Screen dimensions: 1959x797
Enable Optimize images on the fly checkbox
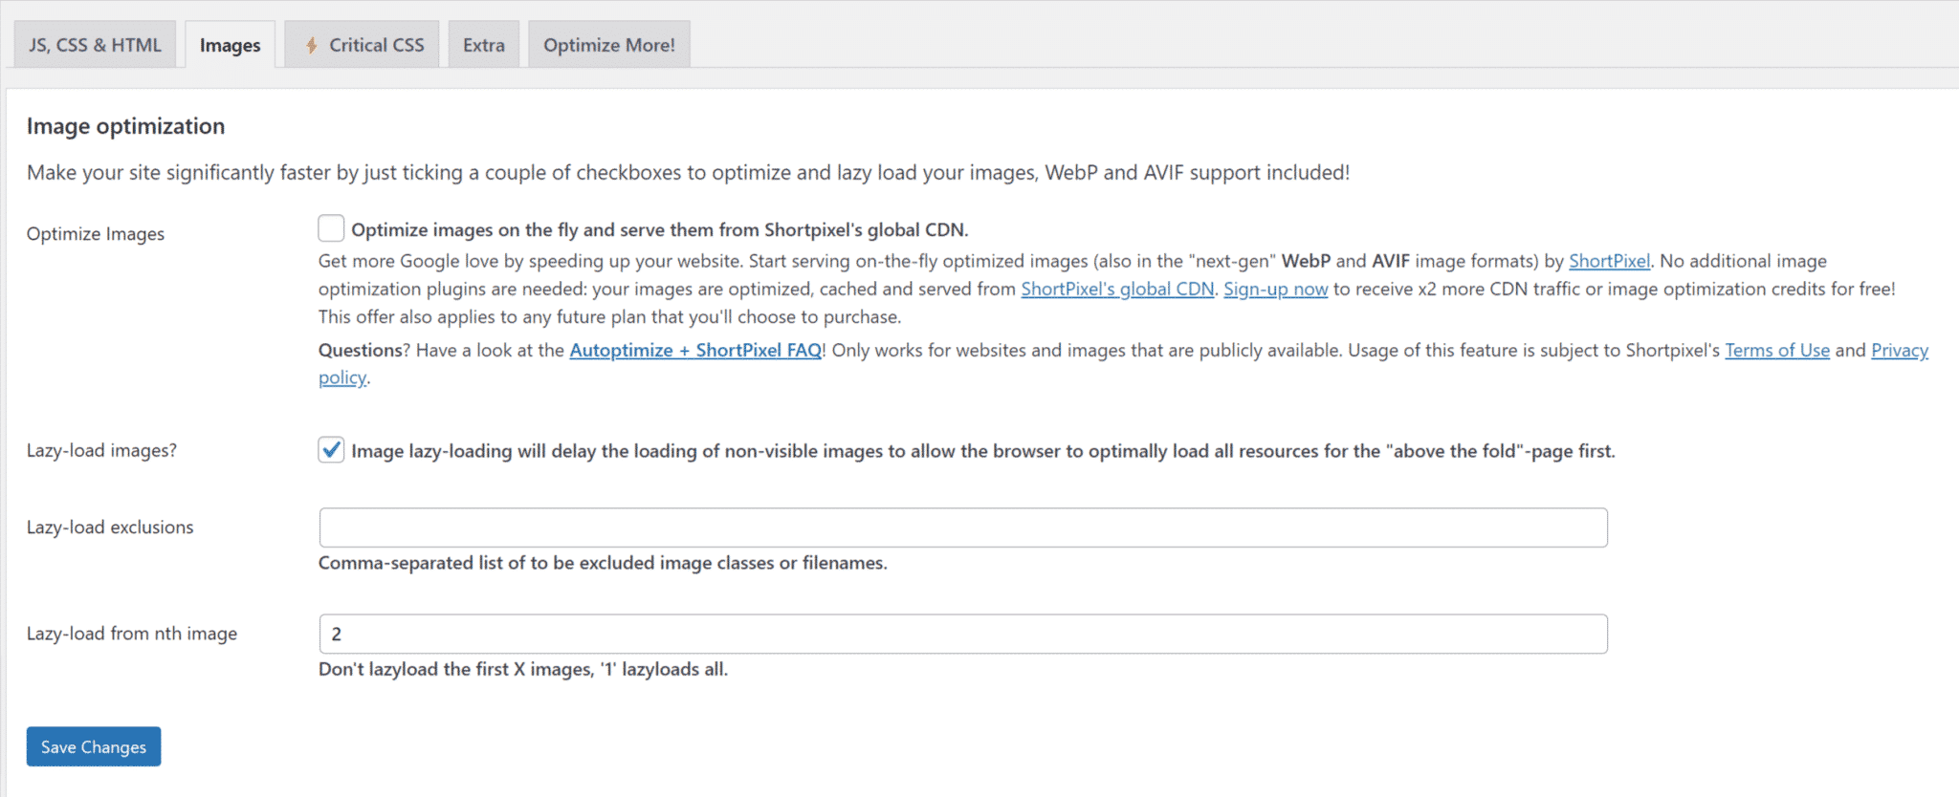[331, 228]
